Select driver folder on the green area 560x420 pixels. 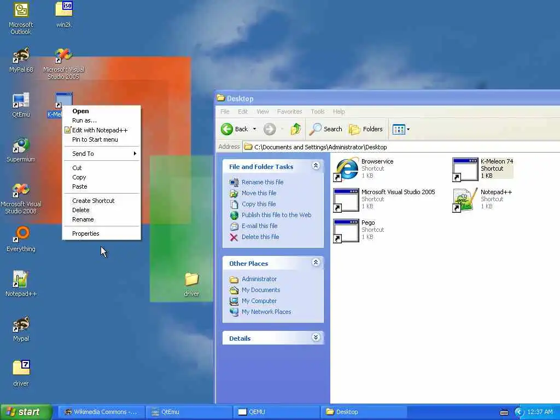point(191,284)
